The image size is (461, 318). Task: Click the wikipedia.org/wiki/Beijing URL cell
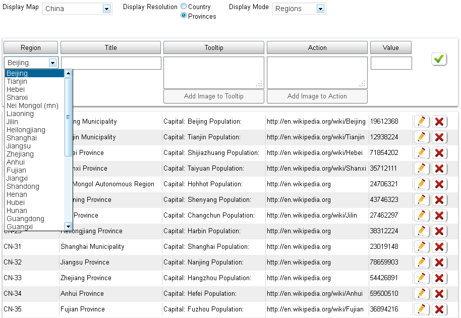(316, 122)
